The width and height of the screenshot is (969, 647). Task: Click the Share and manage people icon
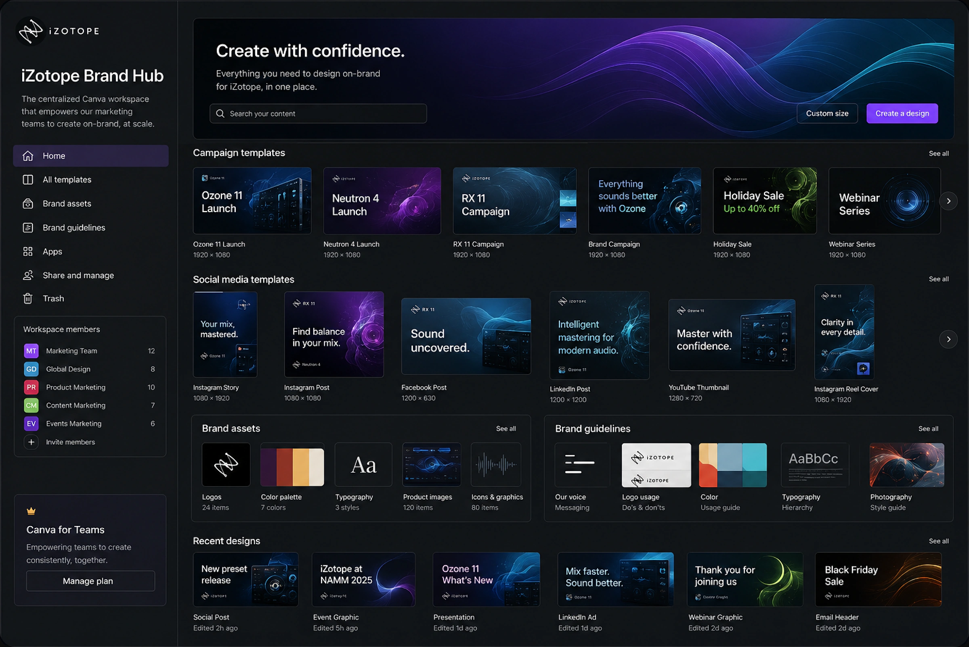pyautogui.click(x=28, y=275)
